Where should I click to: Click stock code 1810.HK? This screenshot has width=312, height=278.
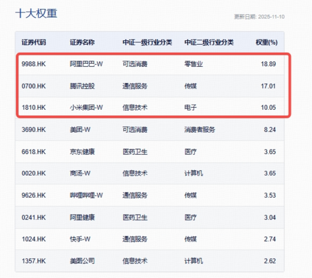coord(33,108)
